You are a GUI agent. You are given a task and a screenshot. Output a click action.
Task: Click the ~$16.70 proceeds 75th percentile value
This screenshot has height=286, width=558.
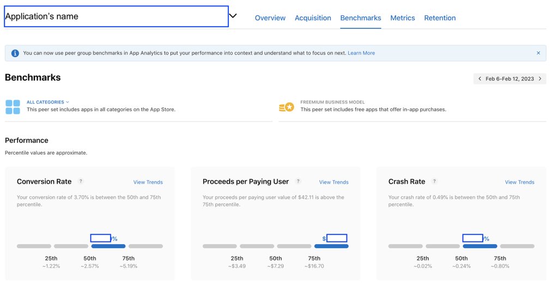pos(314,266)
